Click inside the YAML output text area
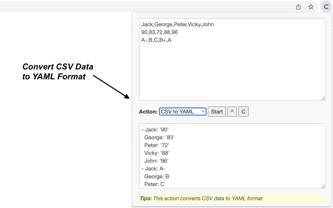Image resolution: width=333 pixels, height=208 pixels. pyautogui.click(x=232, y=156)
